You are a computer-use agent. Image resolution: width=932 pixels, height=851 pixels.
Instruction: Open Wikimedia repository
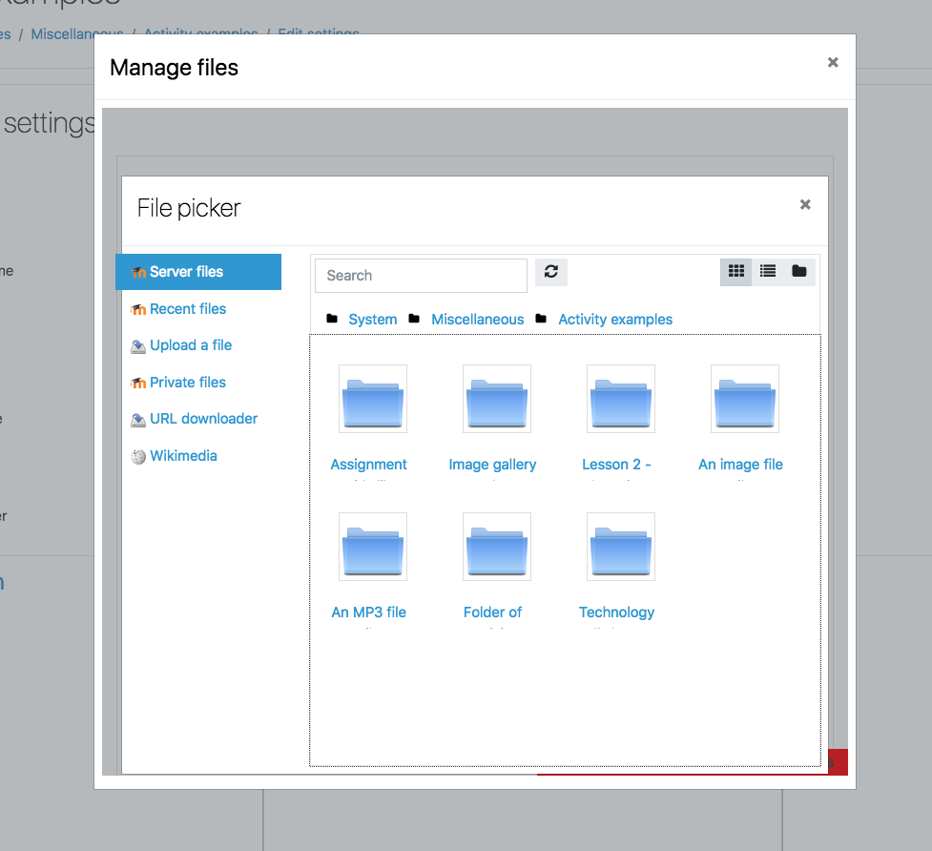184,456
